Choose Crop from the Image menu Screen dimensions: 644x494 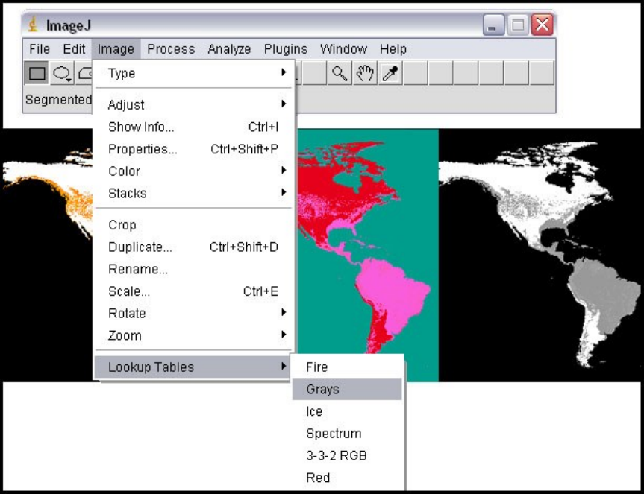[x=193, y=225]
